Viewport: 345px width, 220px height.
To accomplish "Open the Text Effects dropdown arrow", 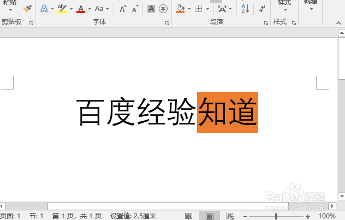I will click(52, 9).
